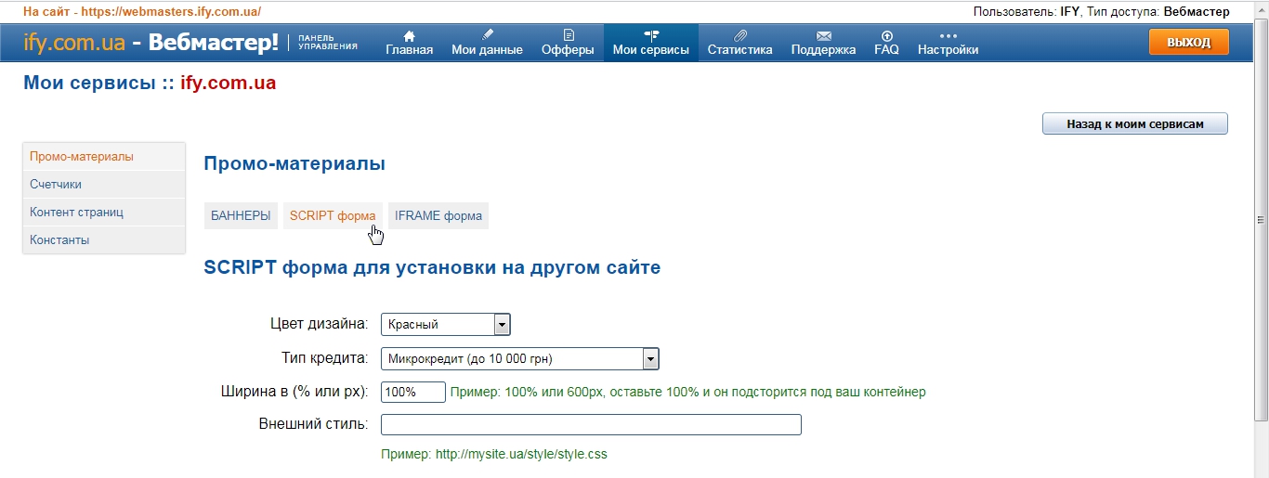The width and height of the screenshot is (1269, 478).
Task: Click Назад к моим сервисам button
Action: tap(1134, 124)
